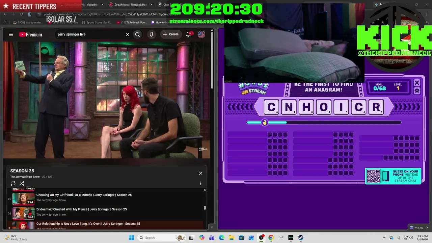The height and width of the screenshot is (243, 432).
Task: Select 'Our Relationship Is Not a Love Song' video
Action: pyautogui.click(x=88, y=224)
